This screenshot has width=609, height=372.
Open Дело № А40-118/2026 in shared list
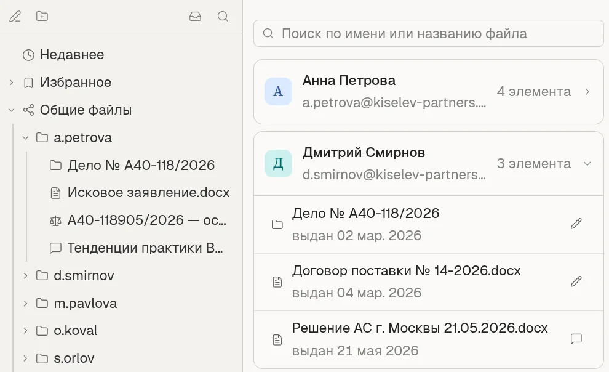tap(365, 213)
